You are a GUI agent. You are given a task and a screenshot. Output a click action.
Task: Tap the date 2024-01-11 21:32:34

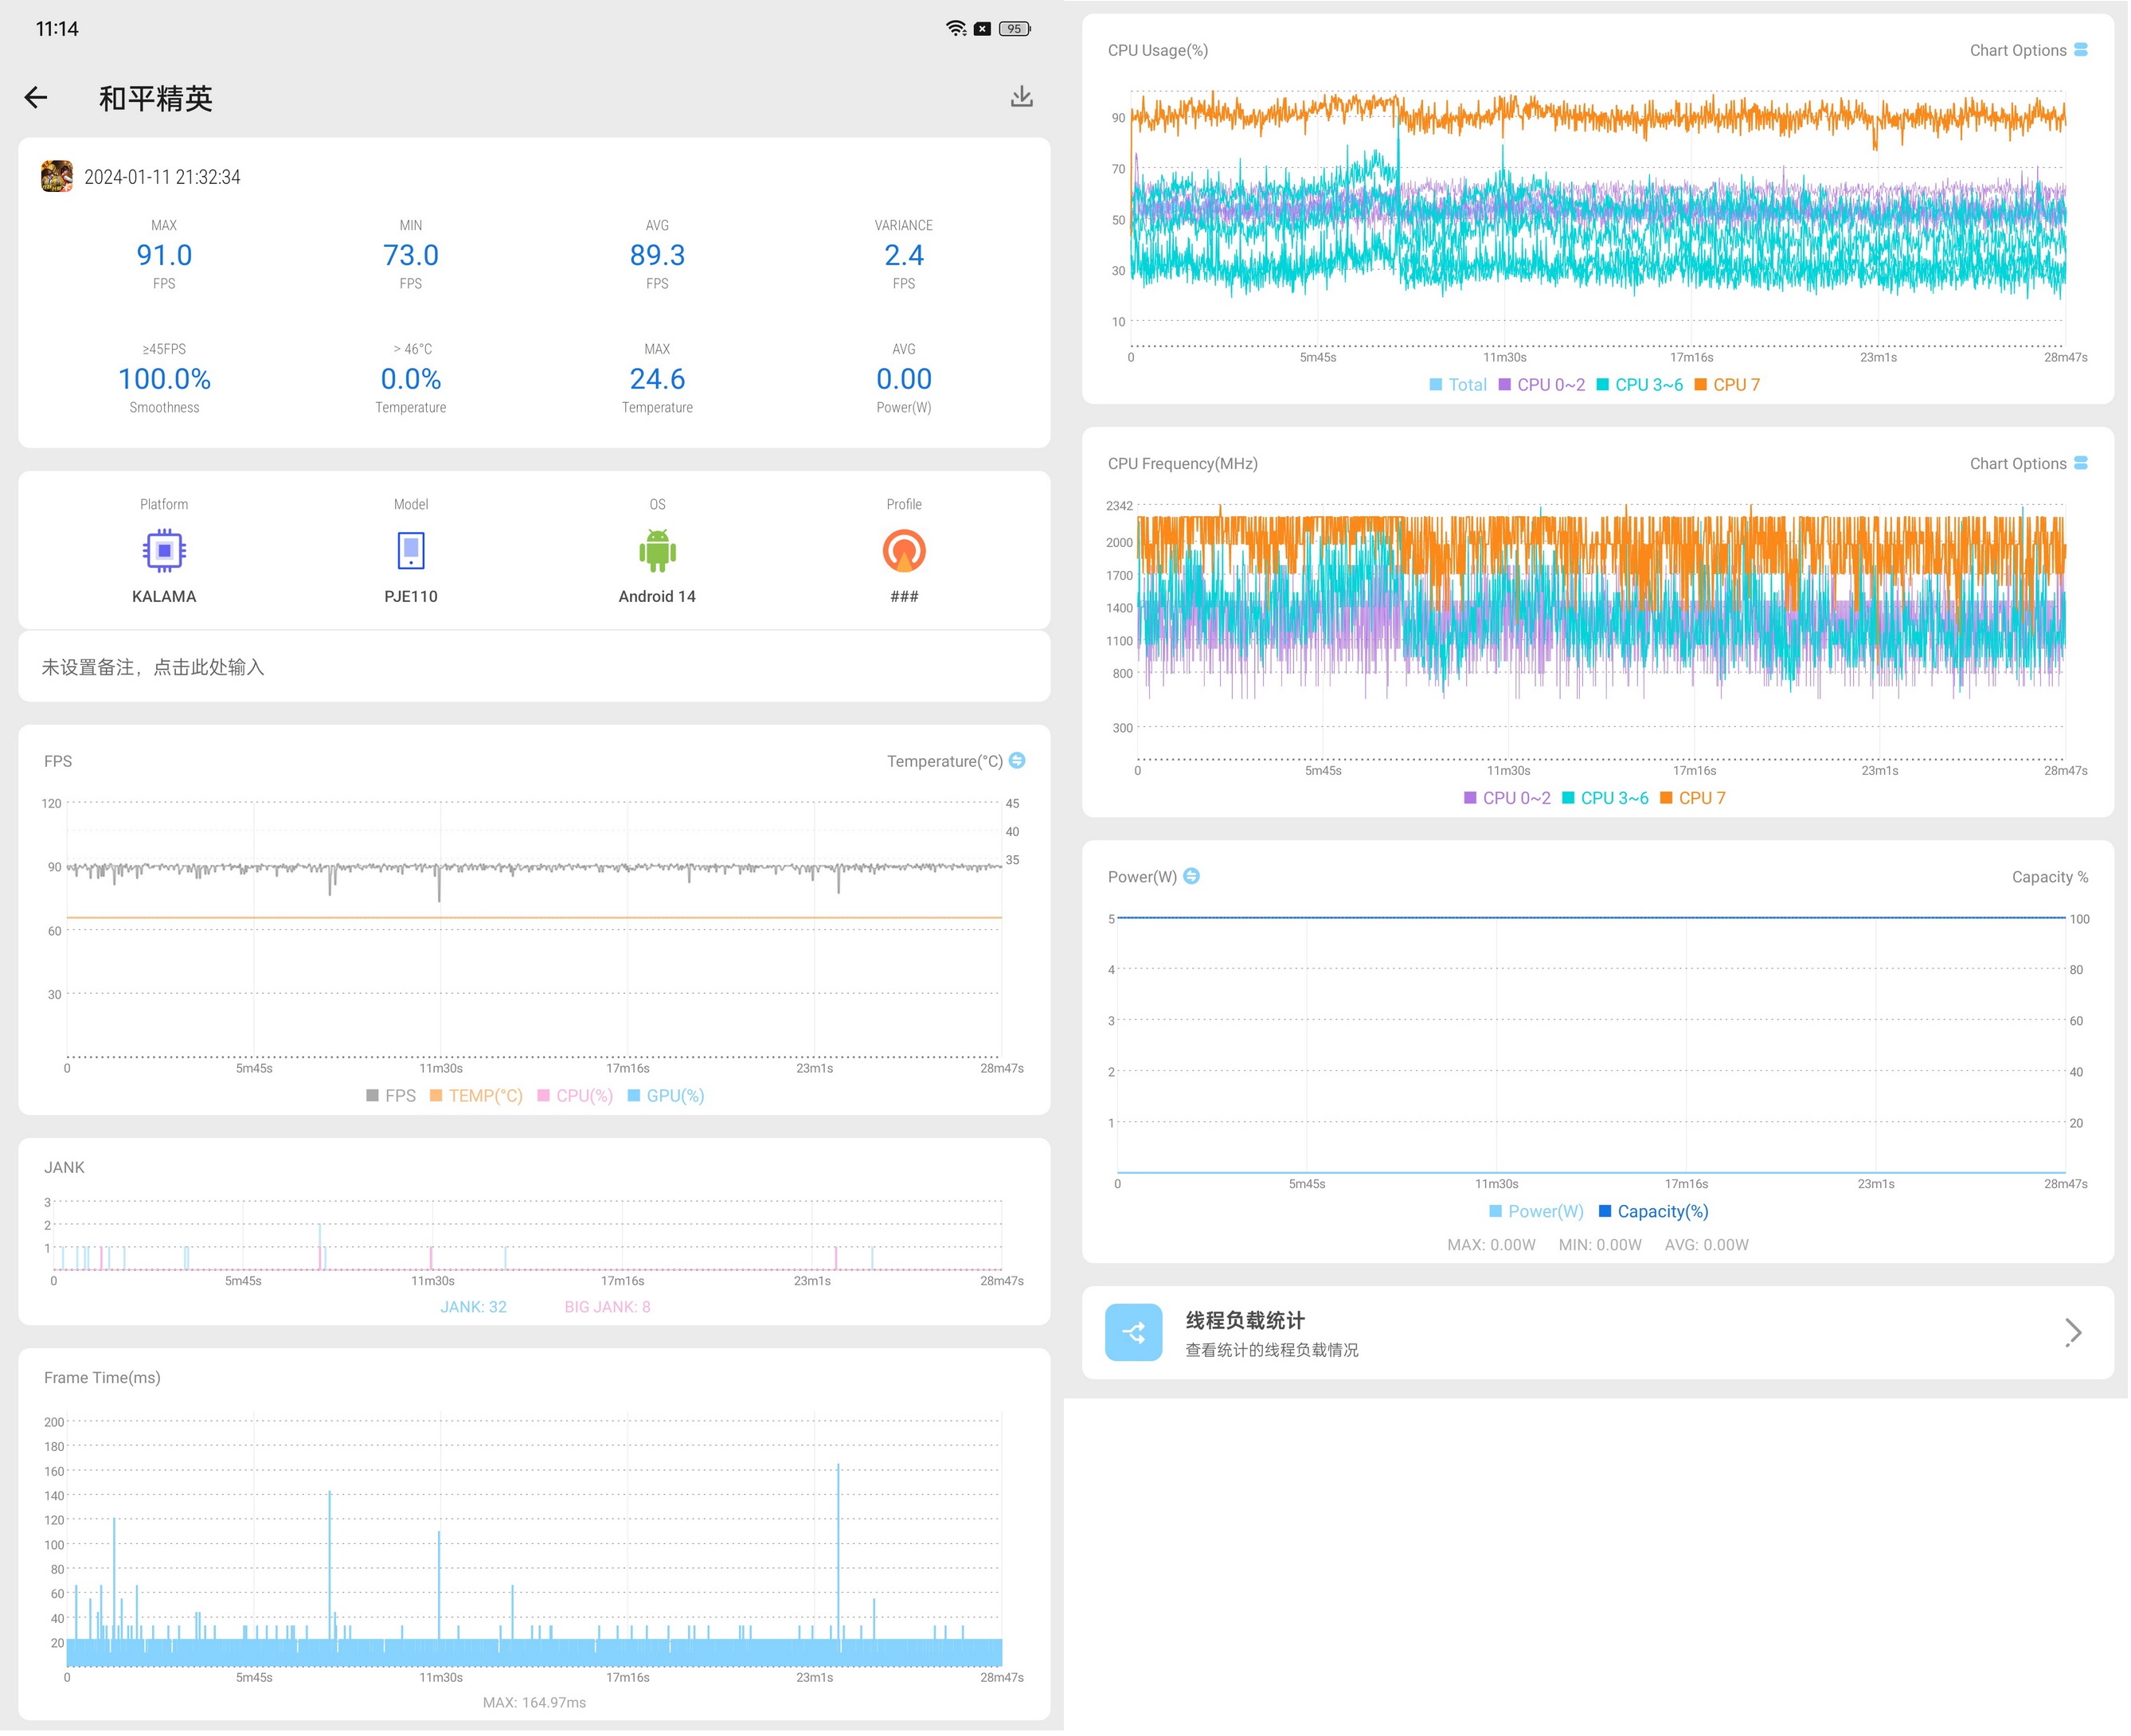tap(162, 177)
